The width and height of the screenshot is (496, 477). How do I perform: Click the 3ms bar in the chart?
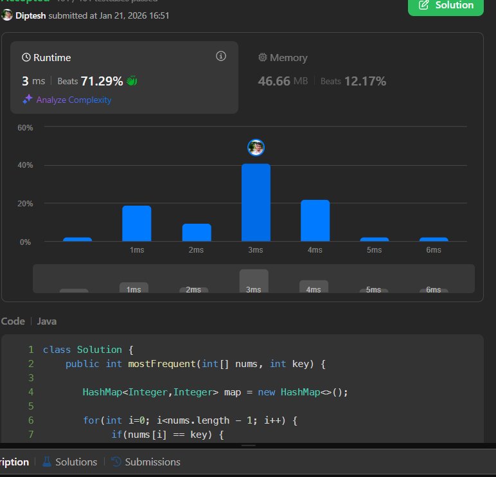(256, 203)
